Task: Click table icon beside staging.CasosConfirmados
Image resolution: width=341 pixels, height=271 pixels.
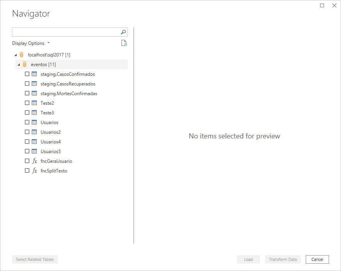Action: tap(34, 74)
